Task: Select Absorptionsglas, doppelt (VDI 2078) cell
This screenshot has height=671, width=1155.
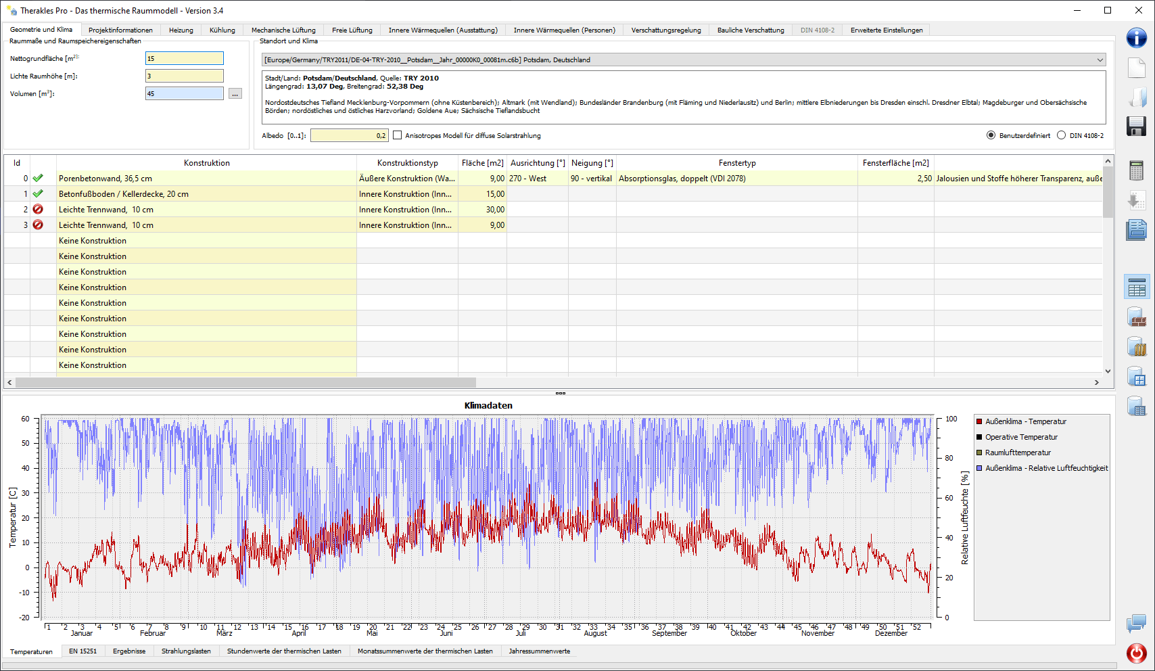Action: point(737,179)
